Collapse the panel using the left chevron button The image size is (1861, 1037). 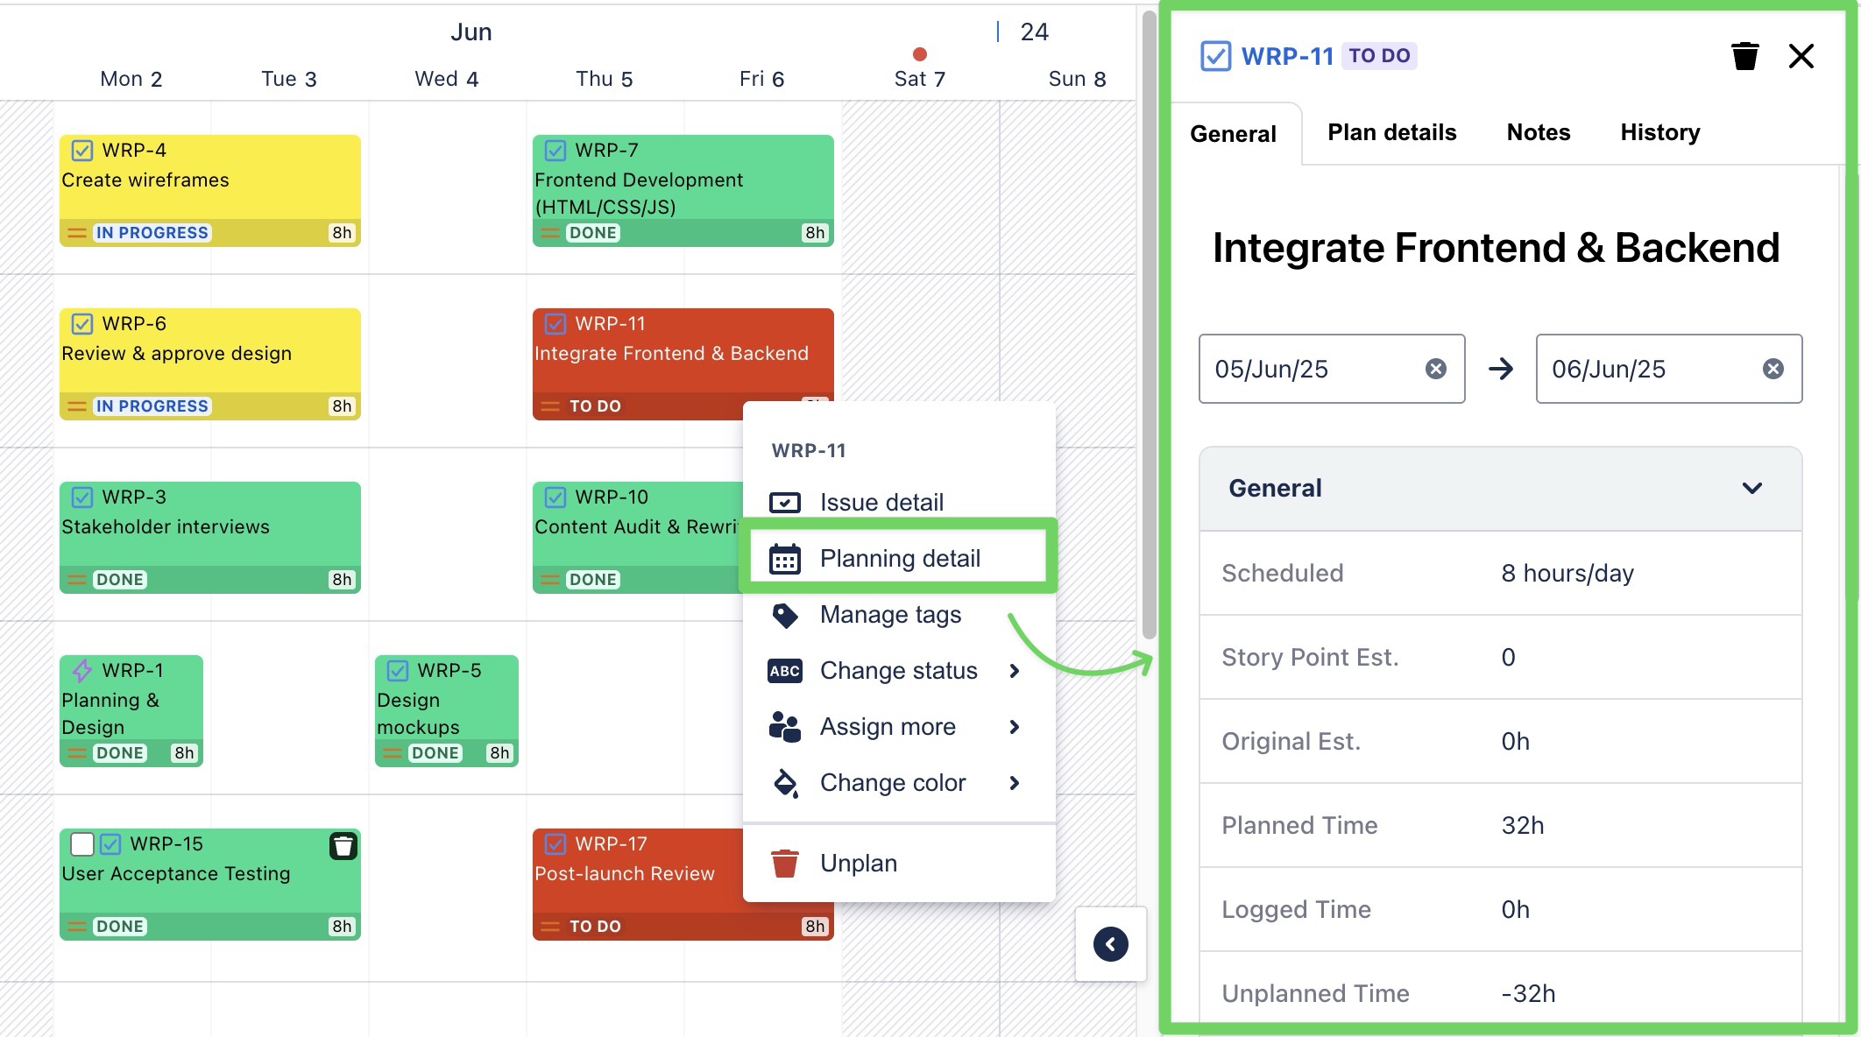(1110, 944)
